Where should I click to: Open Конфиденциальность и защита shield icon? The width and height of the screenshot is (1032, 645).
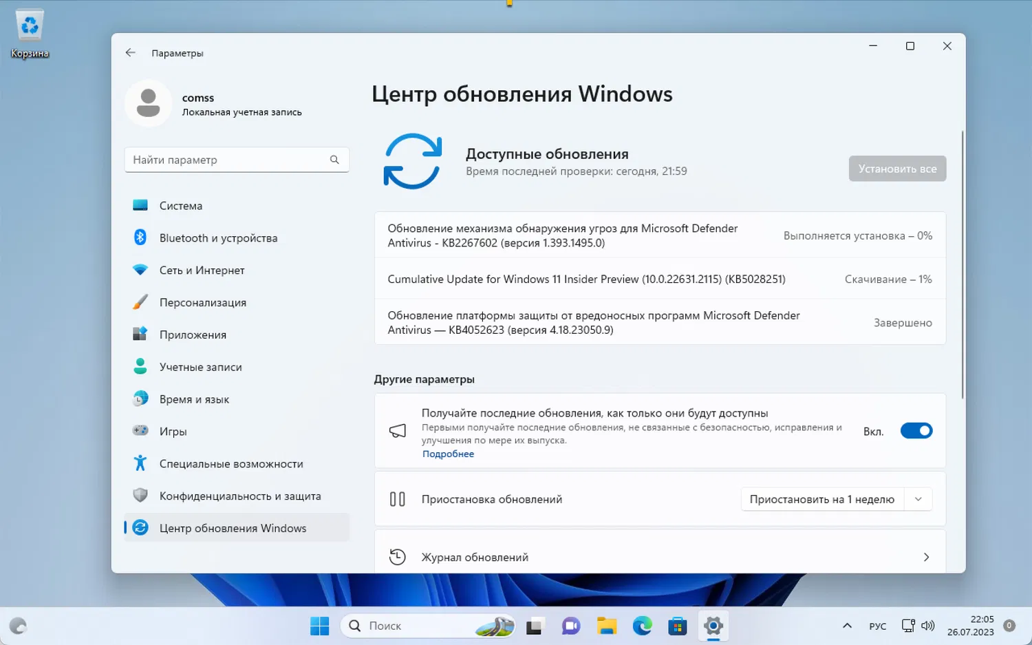pos(140,496)
